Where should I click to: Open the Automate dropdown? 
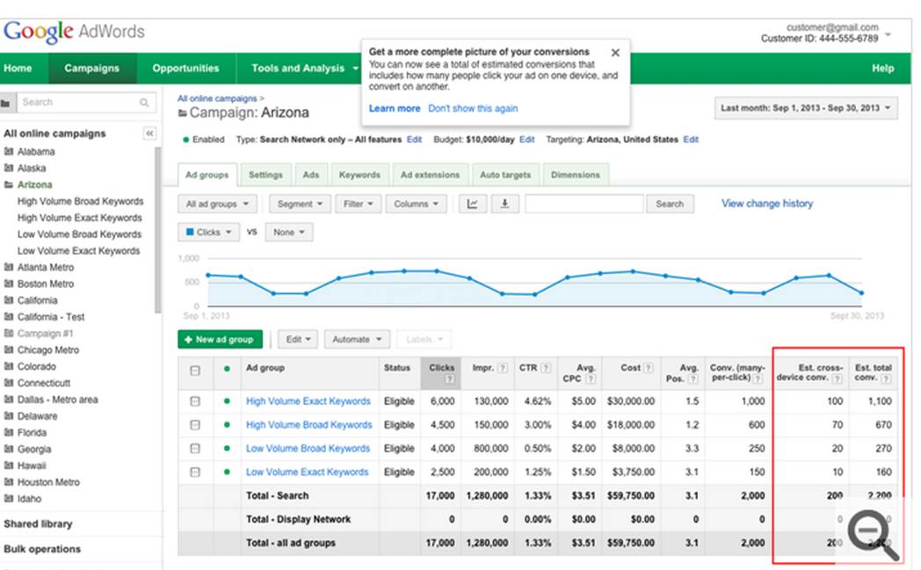tap(357, 339)
